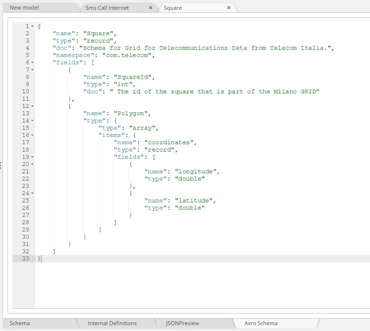Click the "longitude" name value

coord(195,172)
